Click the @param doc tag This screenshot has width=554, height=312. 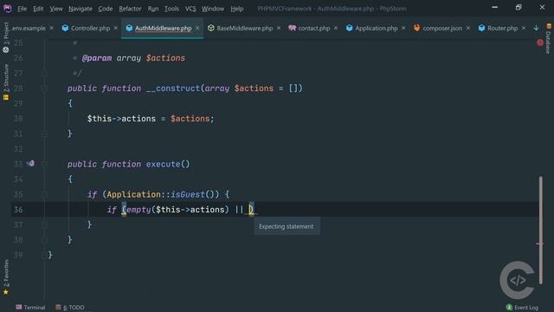[97, 58]
